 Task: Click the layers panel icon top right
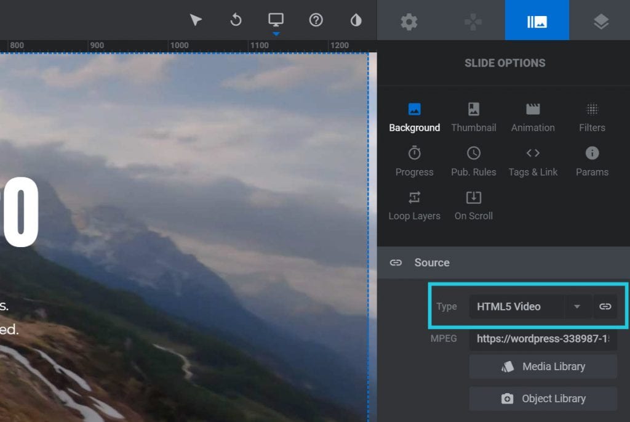click(x=600, y=20)
